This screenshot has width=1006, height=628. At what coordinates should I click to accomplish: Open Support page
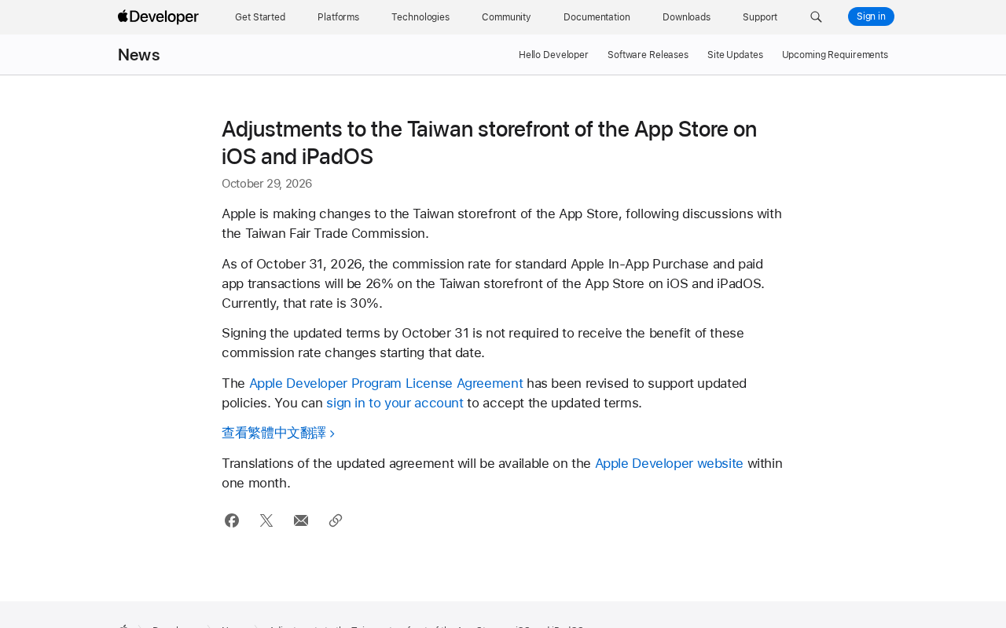tap(760, 16)
